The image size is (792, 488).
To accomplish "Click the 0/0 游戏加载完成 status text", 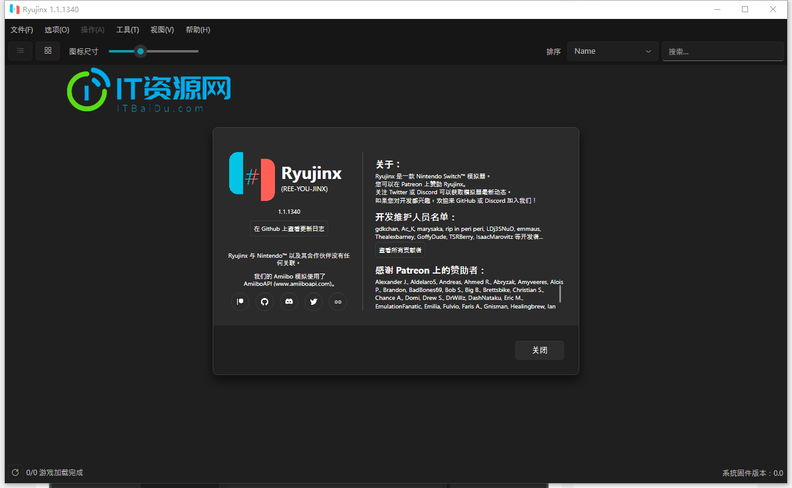I will coord(54,473).
